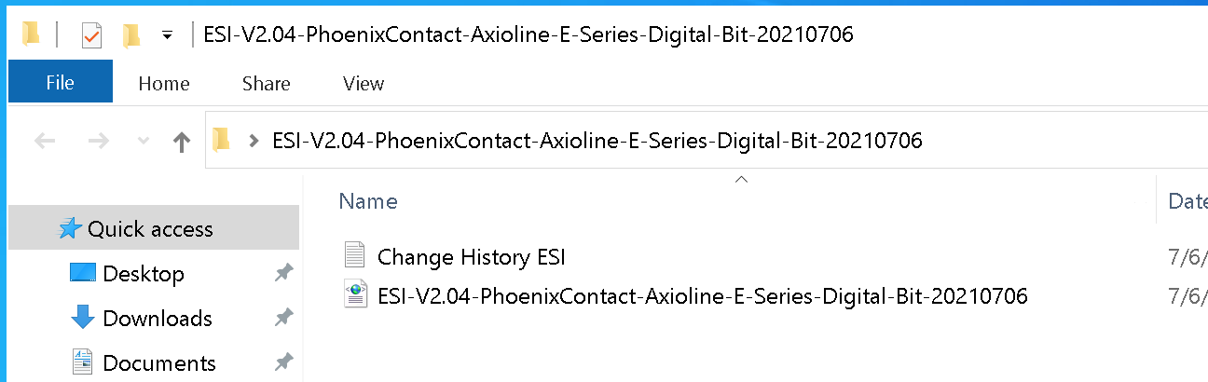This screenshot has height=382, width=1208.
Task: Switch to the Share ribbon tab
Action: pyautogui.click(x=266, y=83)
